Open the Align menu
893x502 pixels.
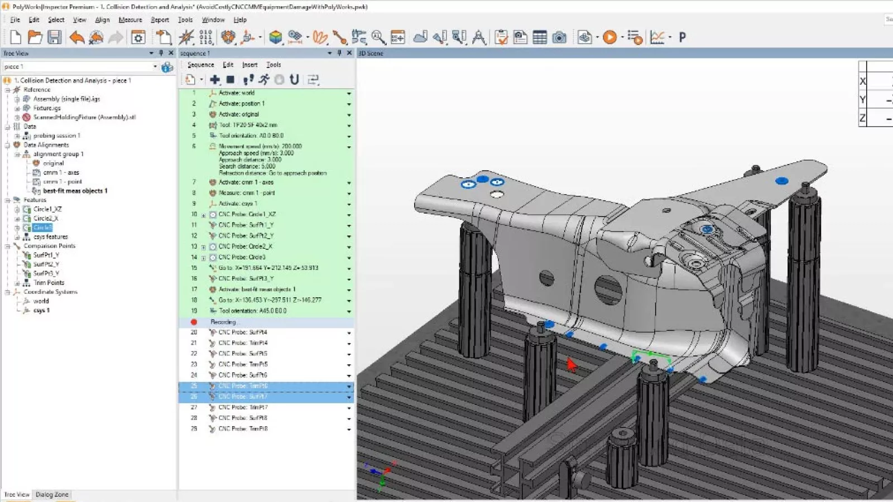tap(102, 20)
